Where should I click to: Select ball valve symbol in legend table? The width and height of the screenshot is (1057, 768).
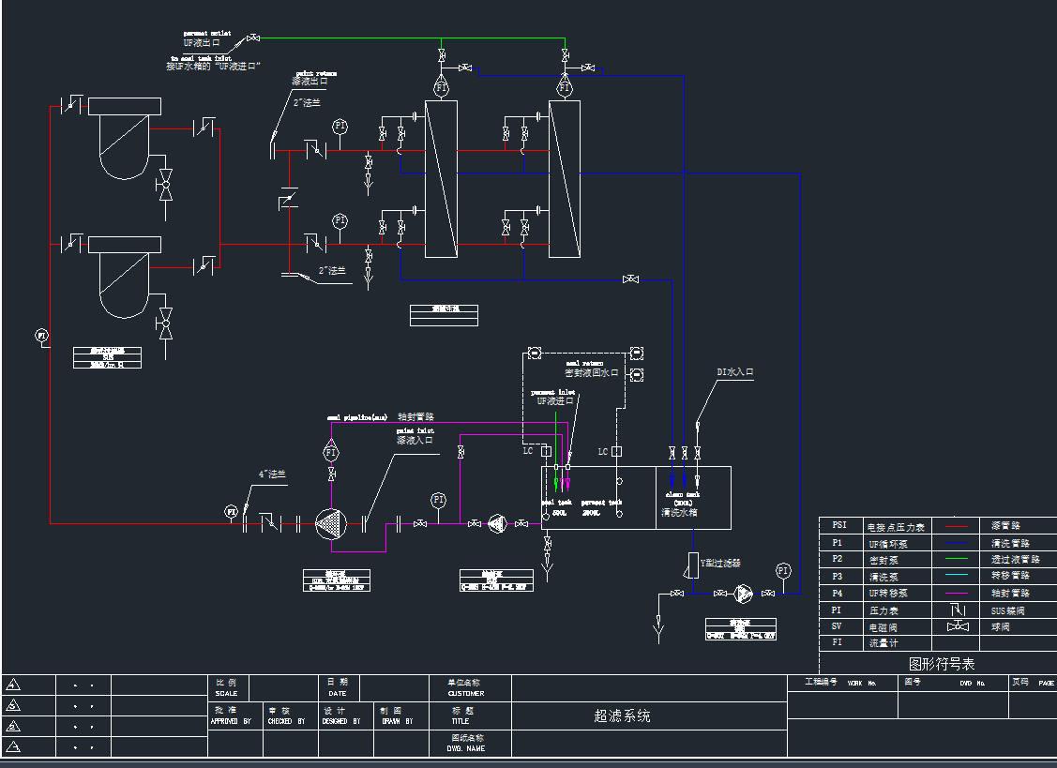[x=958, y=626]
